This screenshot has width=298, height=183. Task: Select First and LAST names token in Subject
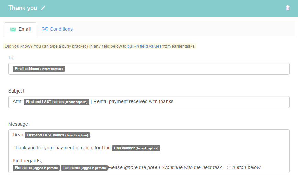(57, 102)
